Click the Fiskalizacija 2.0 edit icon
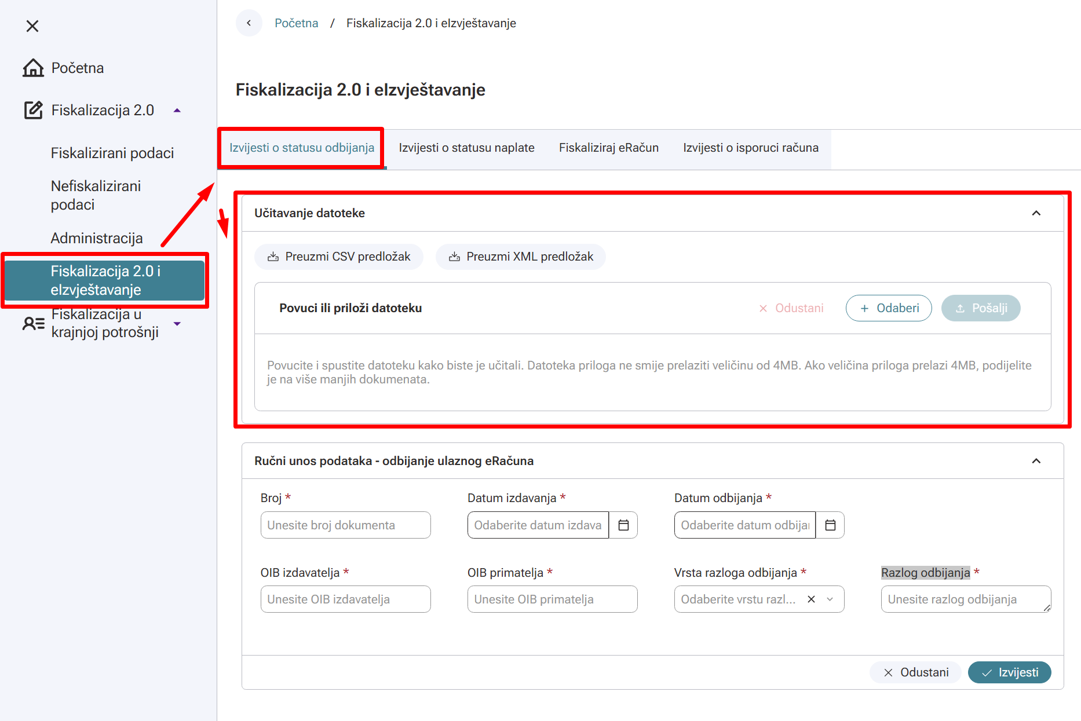1081x721 pixels. pos(33,110)
